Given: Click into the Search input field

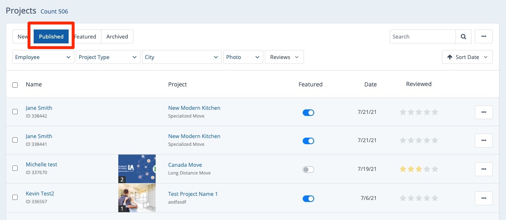Looking at the screenshot, I should pos(422,36).
